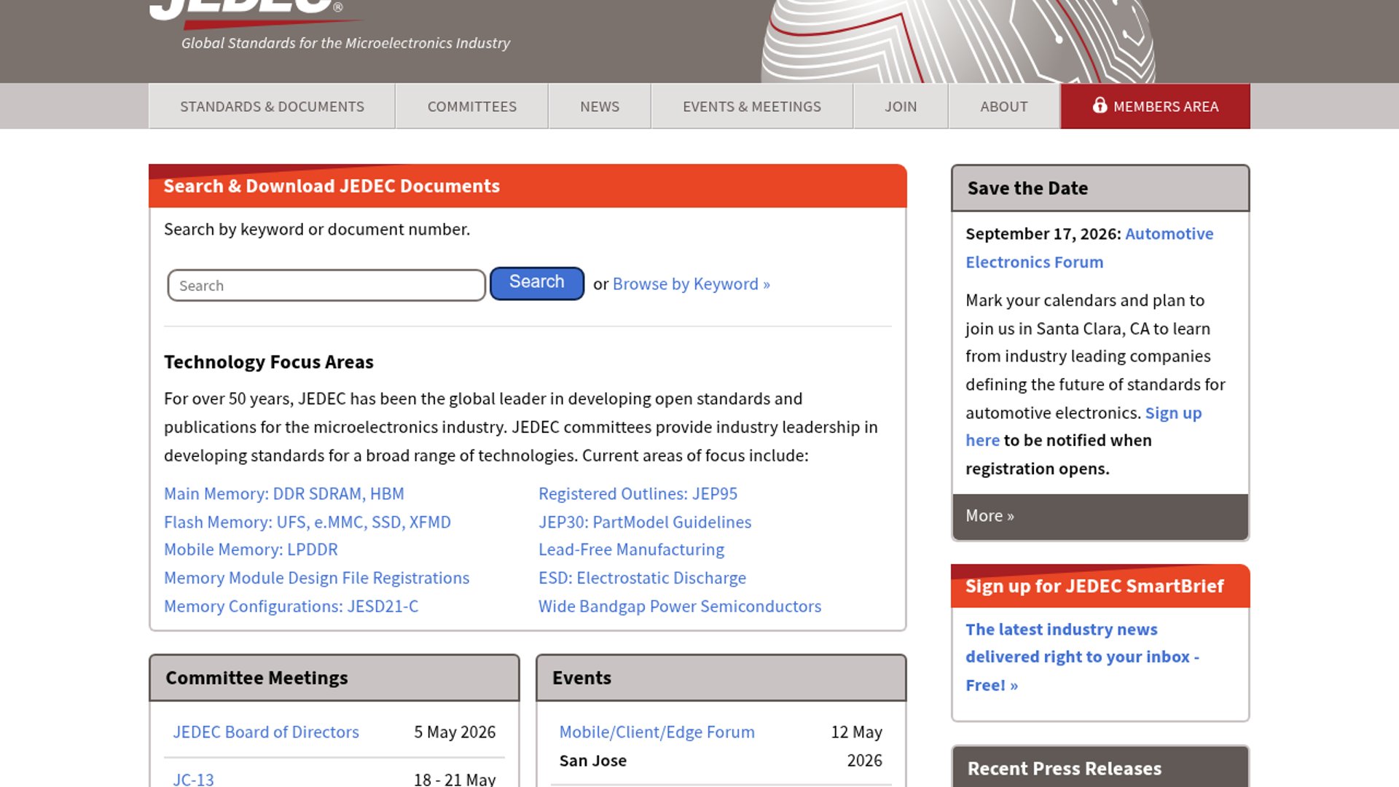Focus the document search input field
1399x787 pixels.
point(326,285)
